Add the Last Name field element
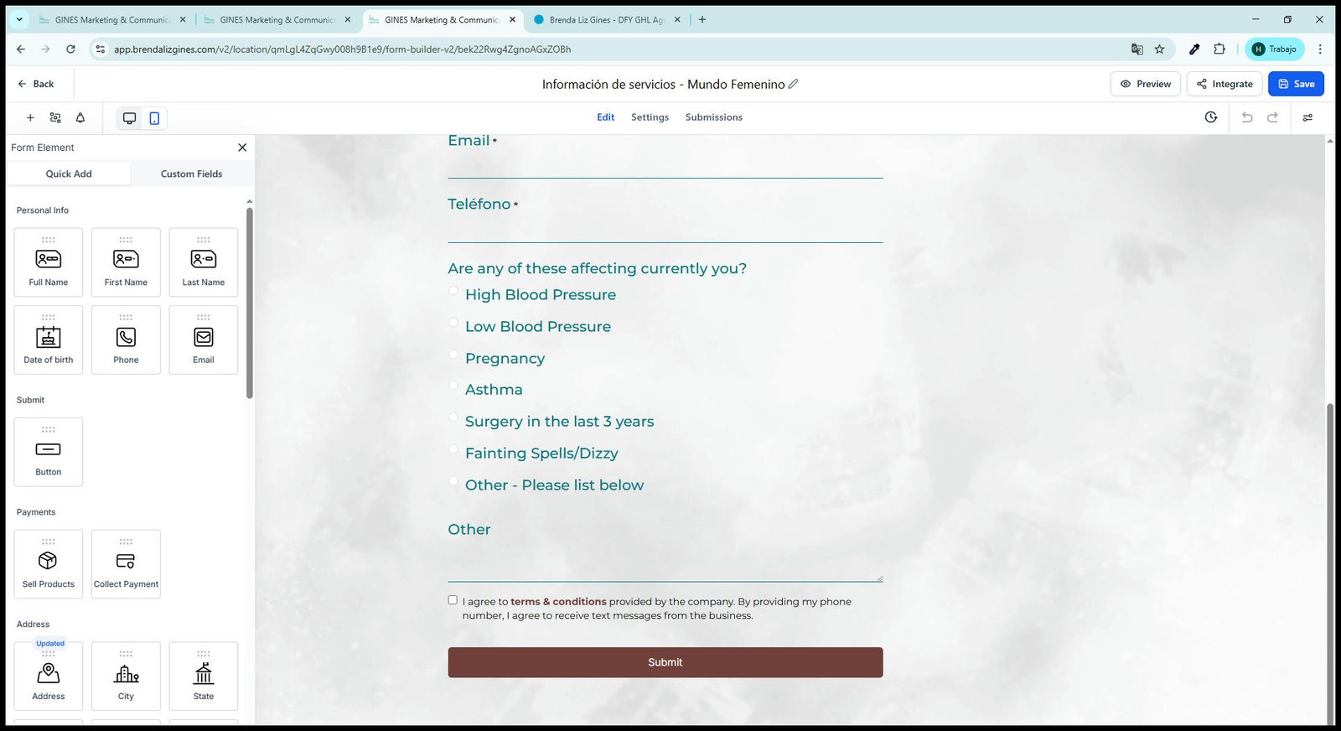 coord(204,262)
